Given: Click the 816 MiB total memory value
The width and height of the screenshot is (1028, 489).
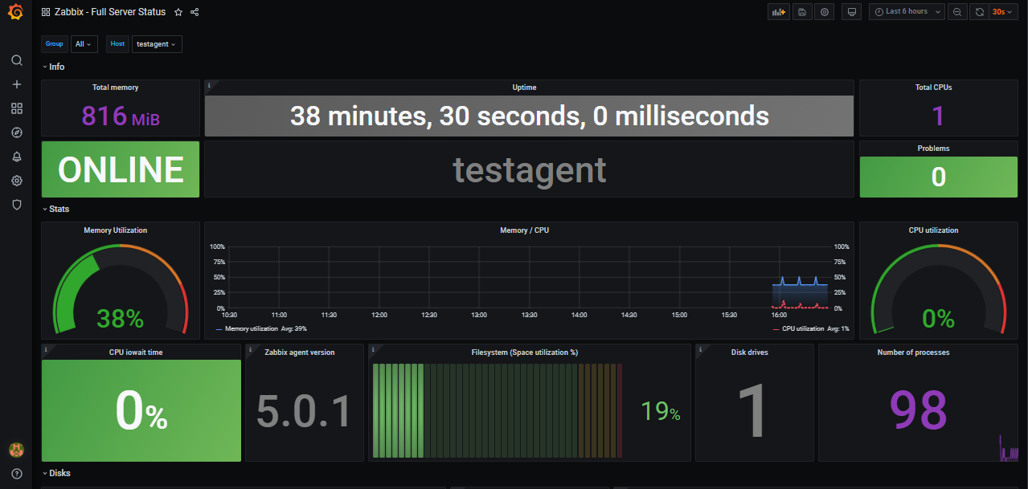Looking at the screenshot, I should coord(121,117).
